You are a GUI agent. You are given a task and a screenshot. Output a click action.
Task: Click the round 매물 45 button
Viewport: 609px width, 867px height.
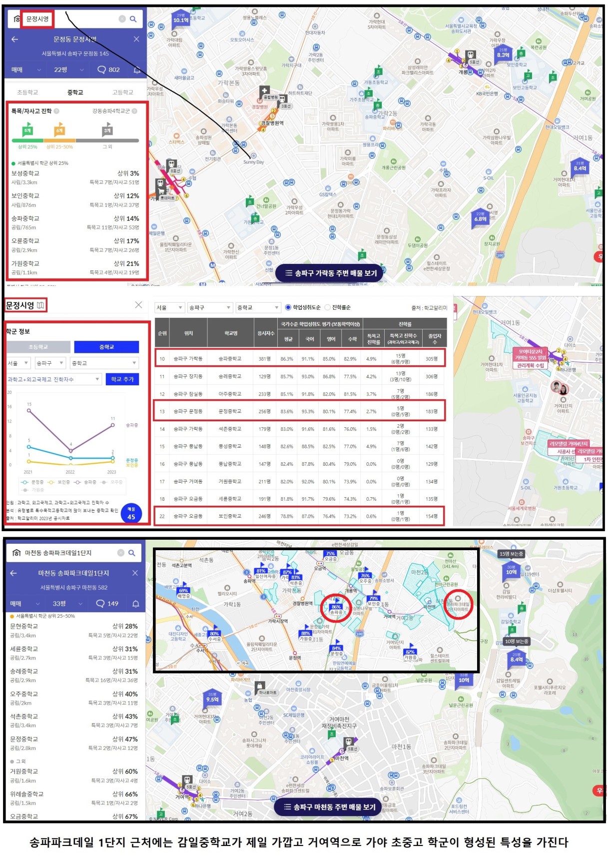131,513
